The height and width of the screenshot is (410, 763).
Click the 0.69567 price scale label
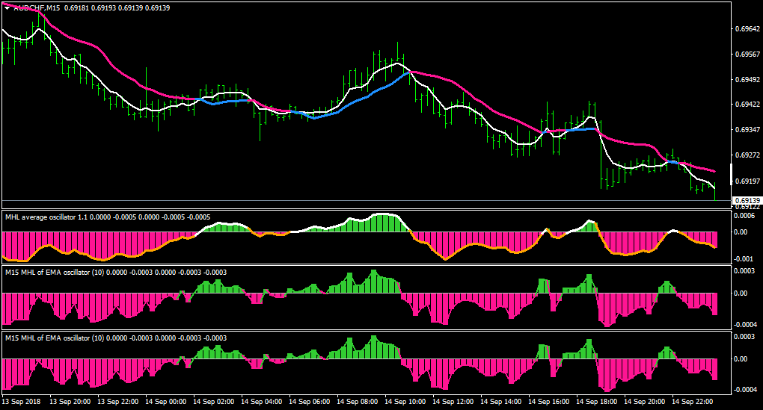coord(748,55)
